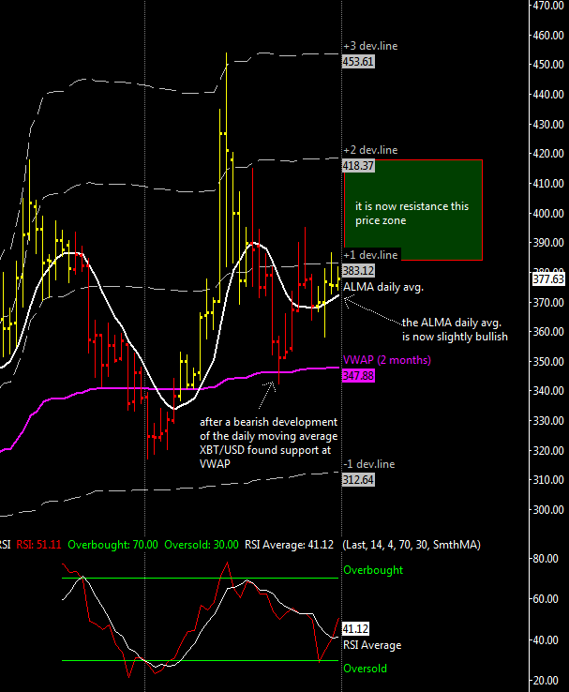Click the green Oversold line label

365,669
